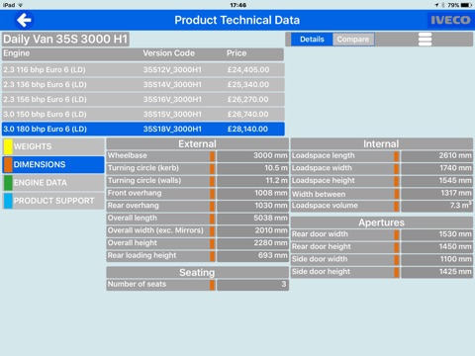Click the Daily Van 35S 3000 H1 title
The image size is (475, 356).
point(65,40)
